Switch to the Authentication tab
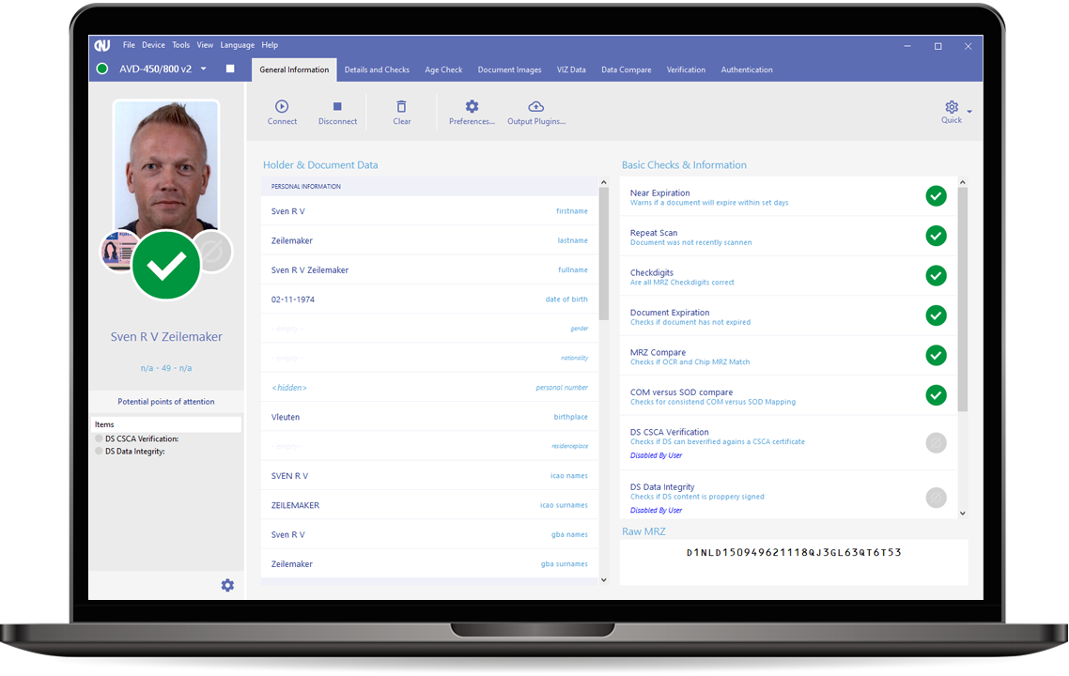The height and width of the screenshot is (676, 1069). [747, 69]
